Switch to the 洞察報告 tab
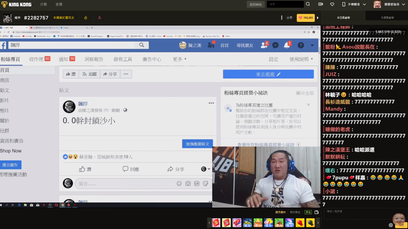 94,59
